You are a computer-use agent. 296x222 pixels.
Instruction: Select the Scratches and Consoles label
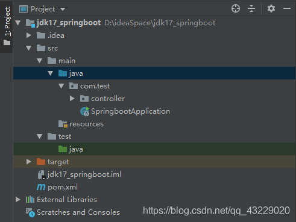[x=78, y=212]
